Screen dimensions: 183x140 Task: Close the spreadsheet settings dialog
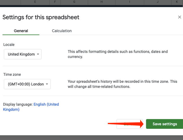pyautogui.click(x=180, y=17)
